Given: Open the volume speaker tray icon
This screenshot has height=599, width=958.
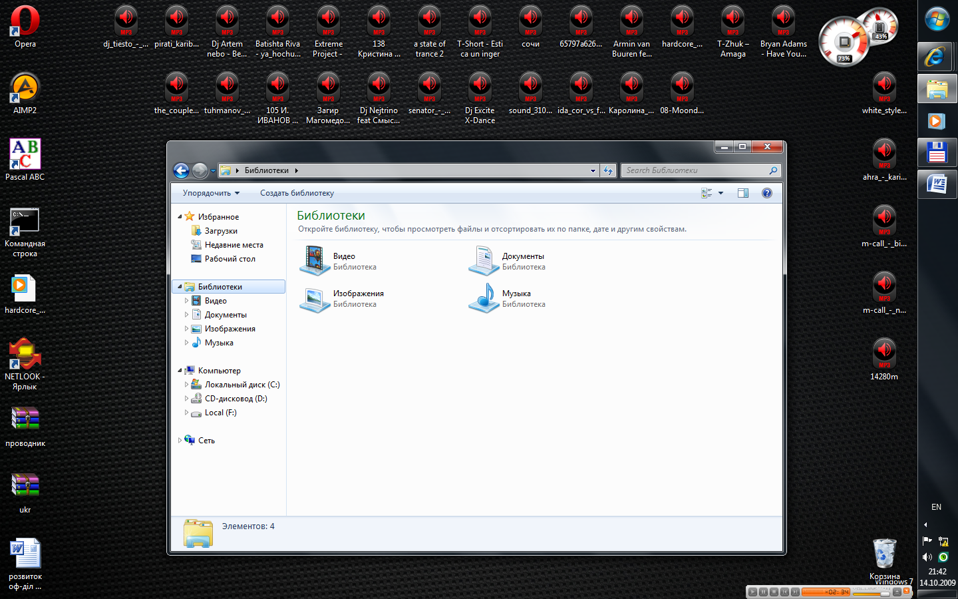Looking at the screenshot, I should [x=927, y=557].
